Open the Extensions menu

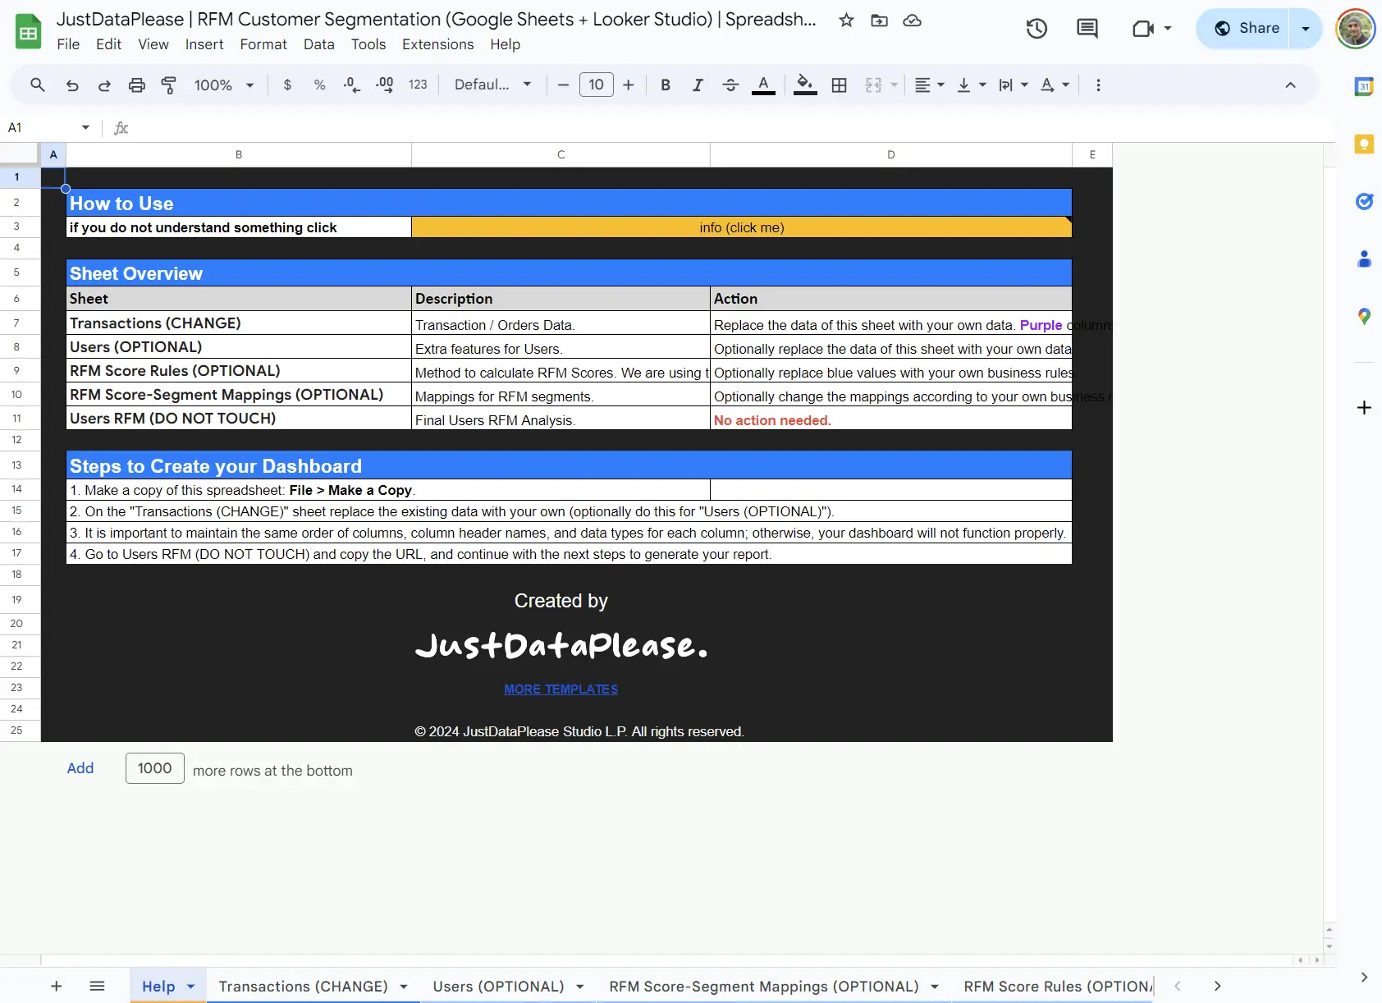pos(437,44)
